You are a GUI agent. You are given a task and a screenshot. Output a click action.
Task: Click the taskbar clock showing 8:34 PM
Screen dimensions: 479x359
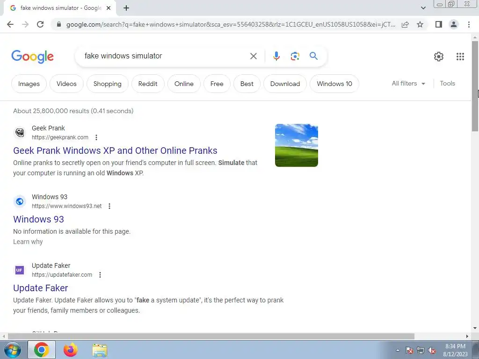coord(455,350)
